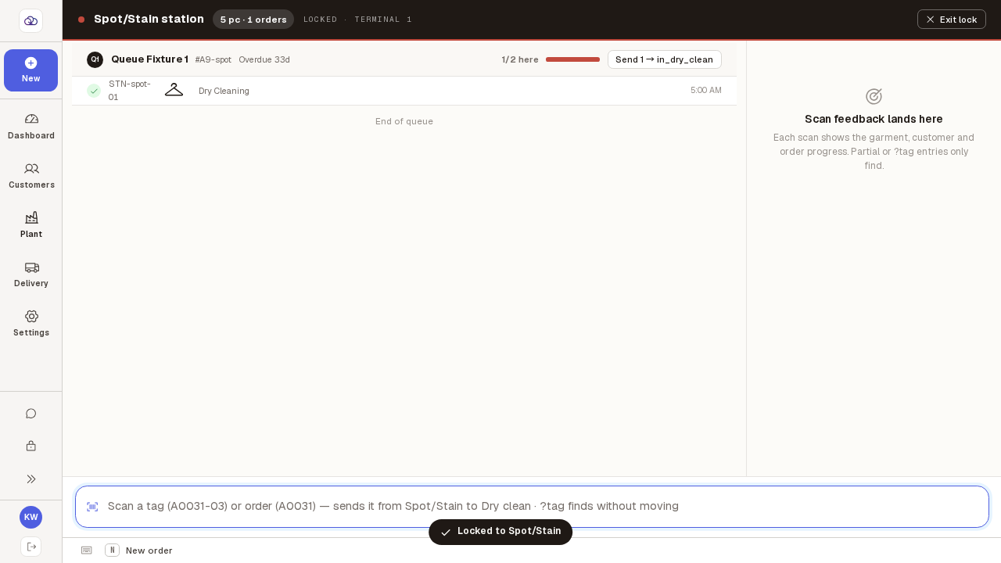Select the STN-spot-01 Dry Cleaning row
Viewport: 1001px width, 563px height.
pyautogui.click(x=404, y=91)
